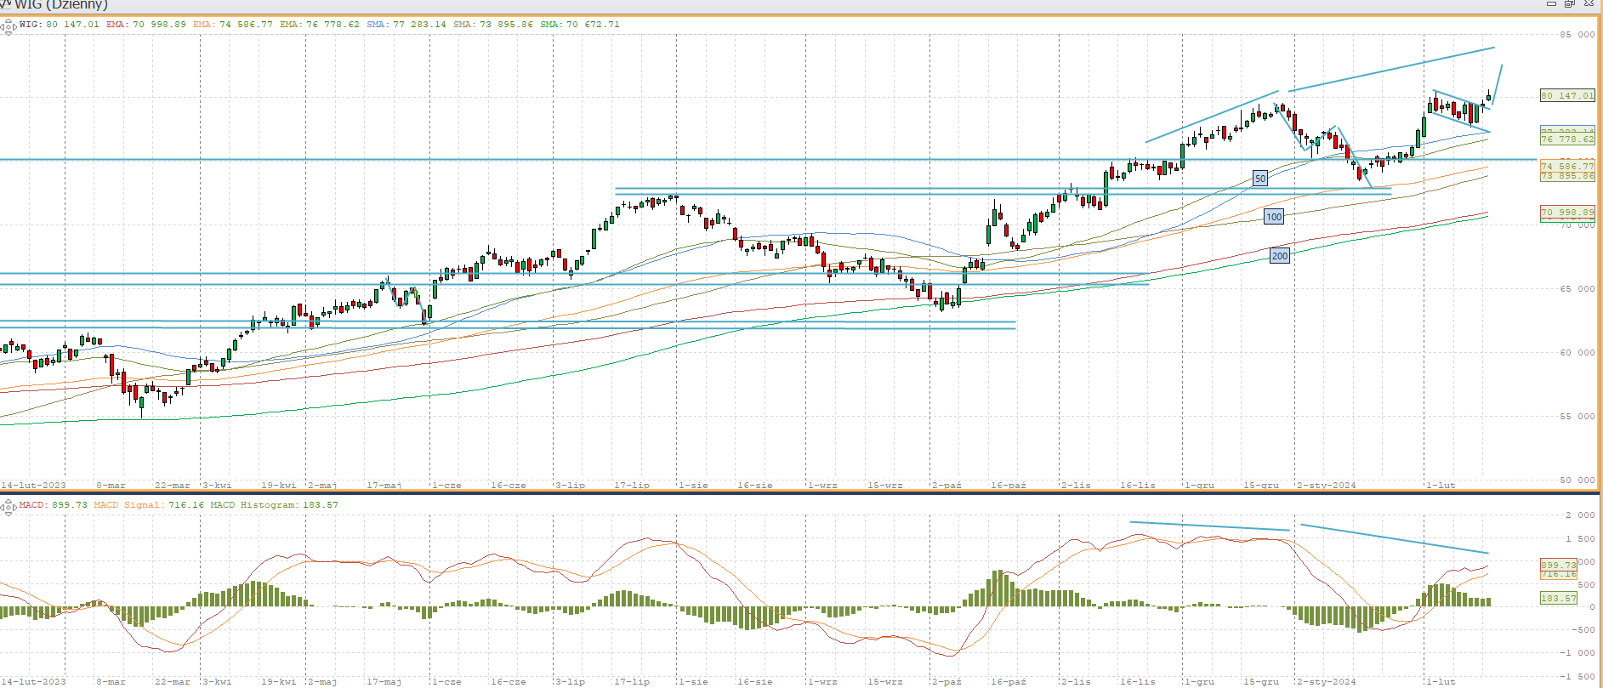Select the blue SMA 77 283.14 legend entry
Viewport: 1603px width, 688px height.
(x=406, y=25)
